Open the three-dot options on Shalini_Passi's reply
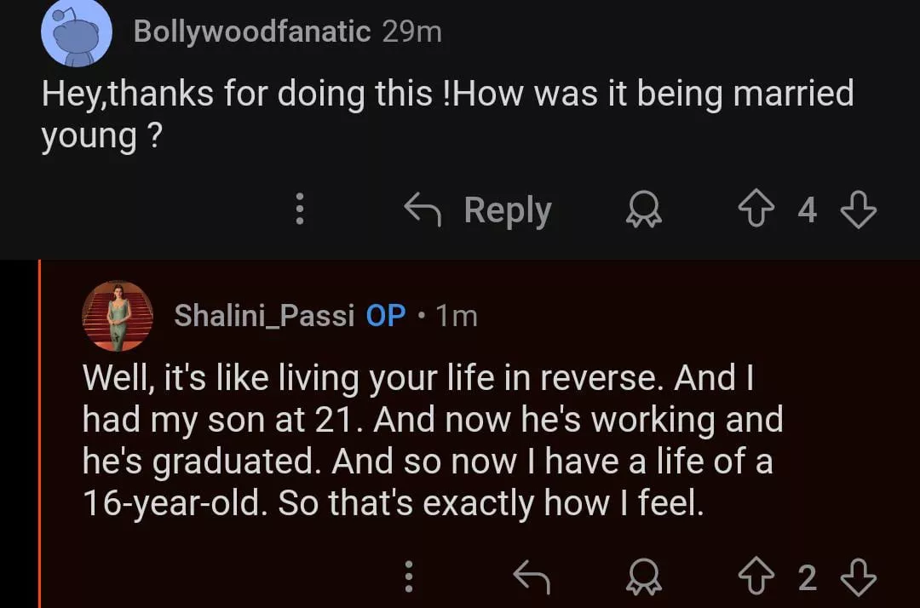The height and width of the screenshot is (608, 920). click(x=409, y=578)
